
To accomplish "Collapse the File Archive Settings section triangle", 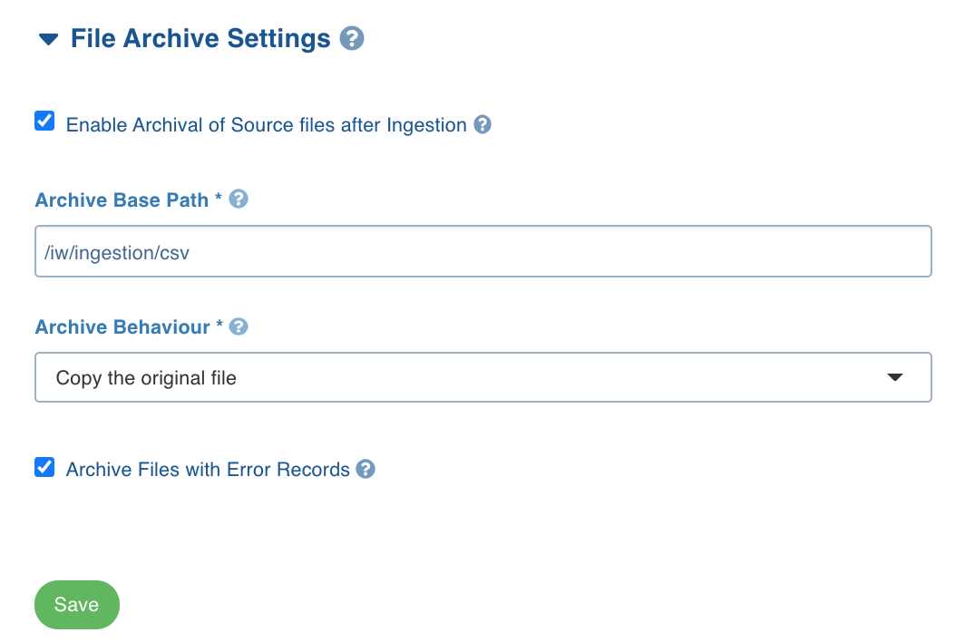I will click(x=49, y=39).
